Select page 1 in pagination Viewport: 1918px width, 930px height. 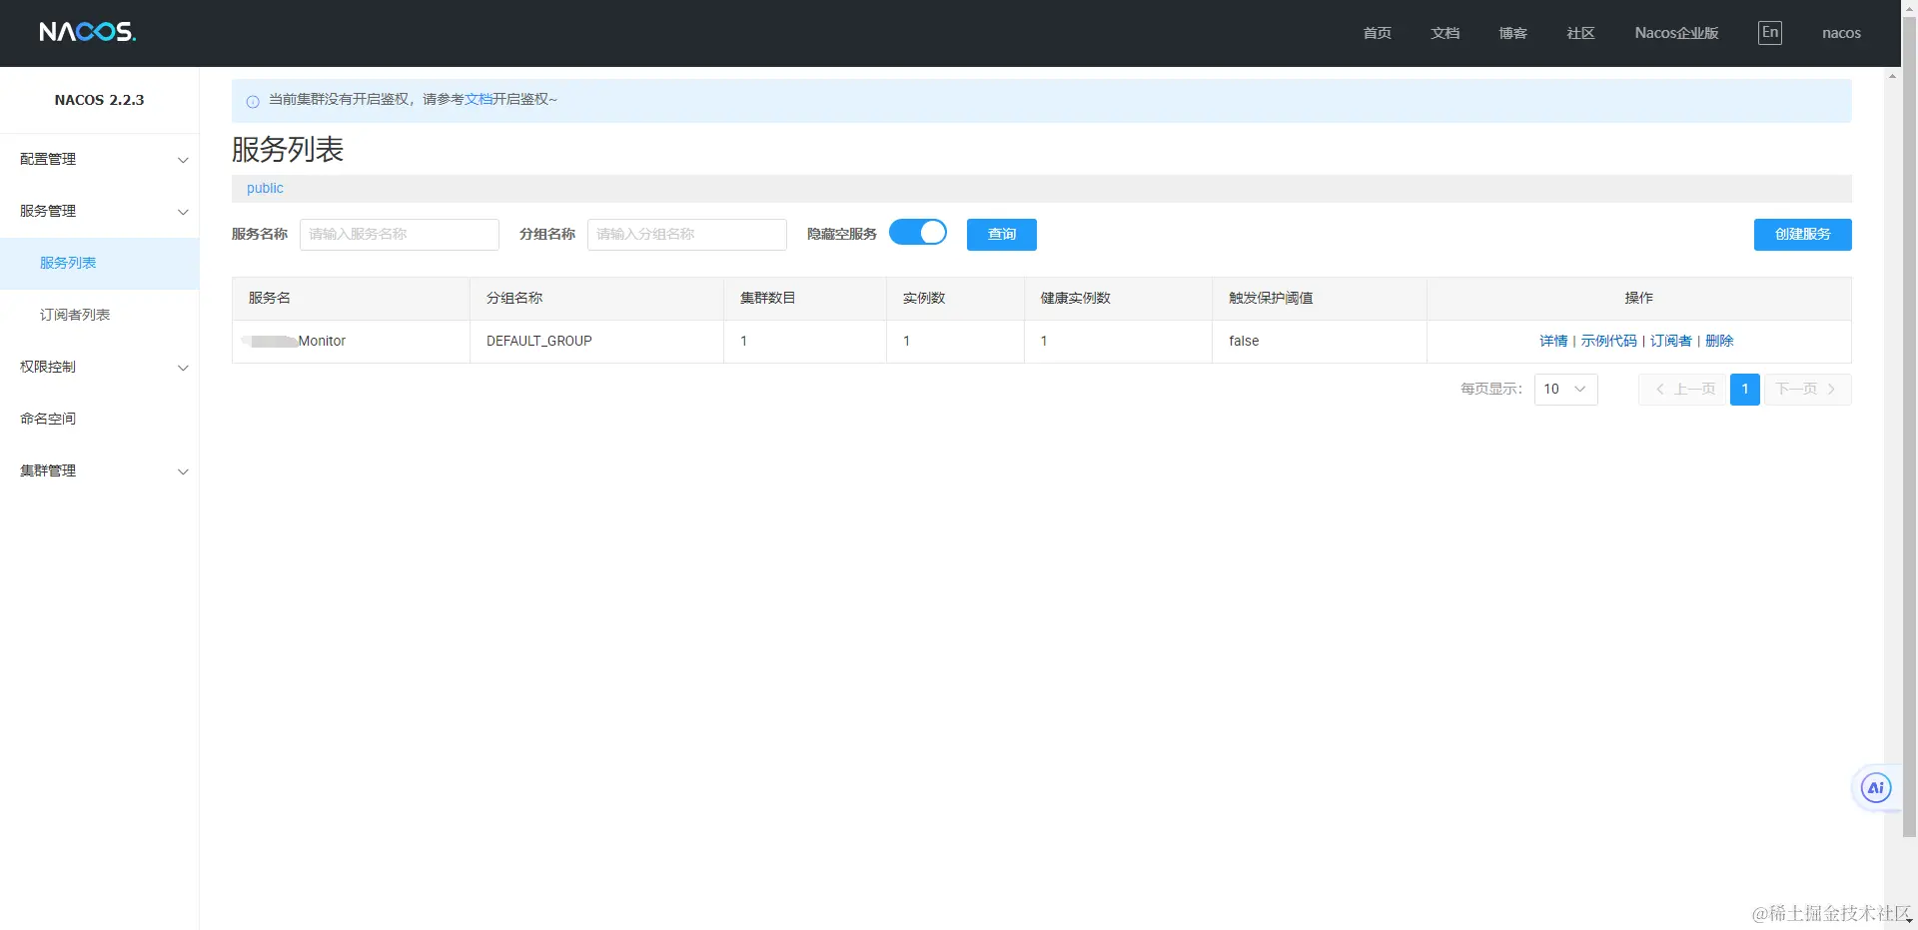click(x=1744, y=389)
